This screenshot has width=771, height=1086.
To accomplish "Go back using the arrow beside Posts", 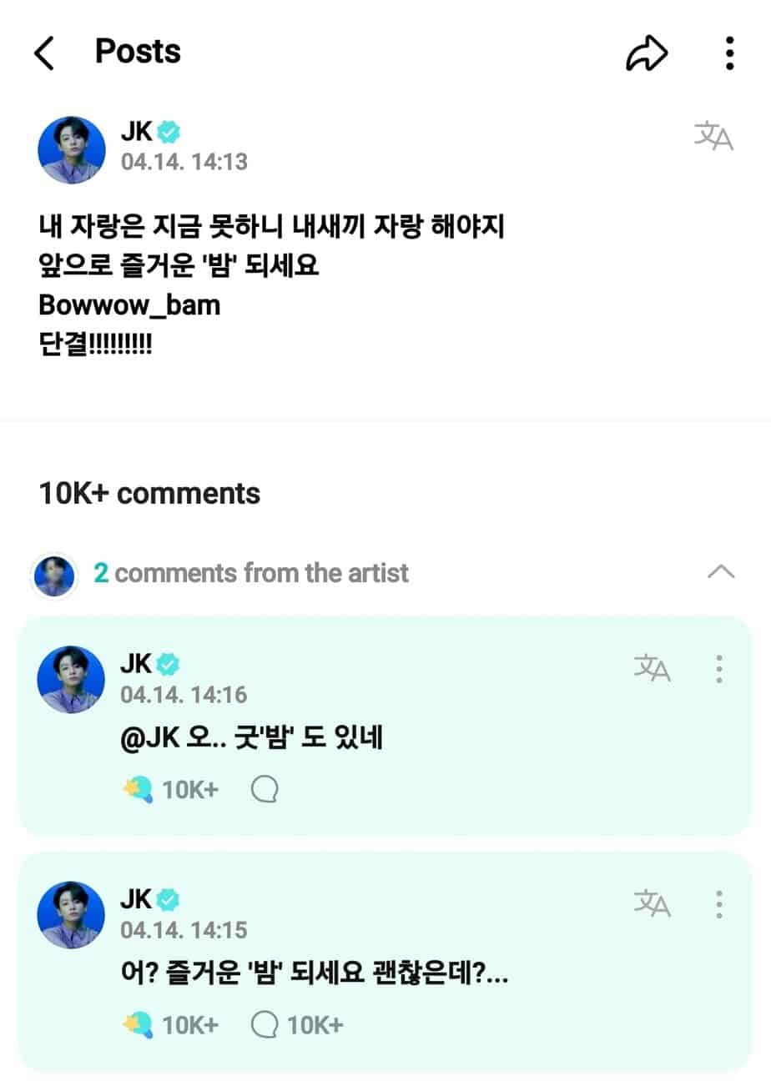I will [43, 53].
